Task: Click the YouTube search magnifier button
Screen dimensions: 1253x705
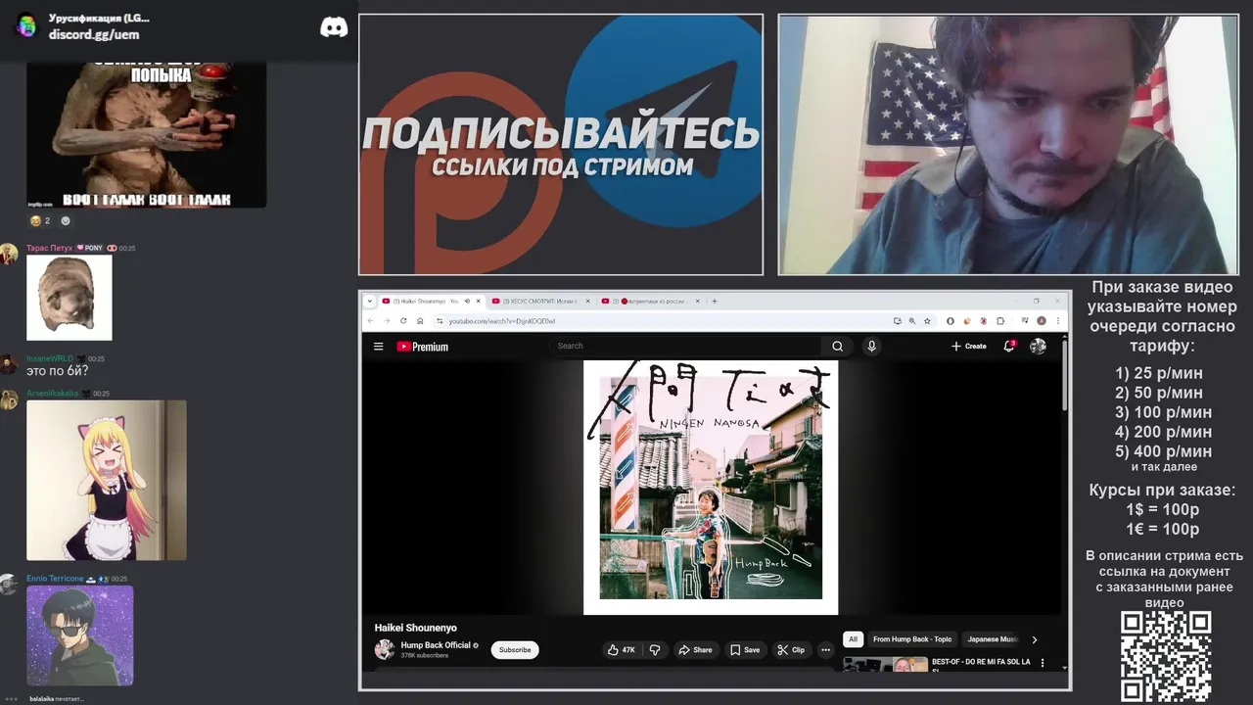Action: coord(837,346)
